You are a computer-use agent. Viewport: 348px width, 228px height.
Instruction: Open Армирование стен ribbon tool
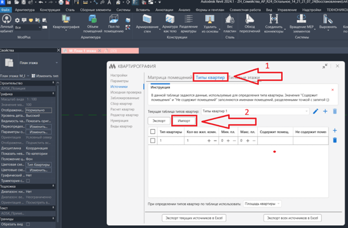(147, 23)
